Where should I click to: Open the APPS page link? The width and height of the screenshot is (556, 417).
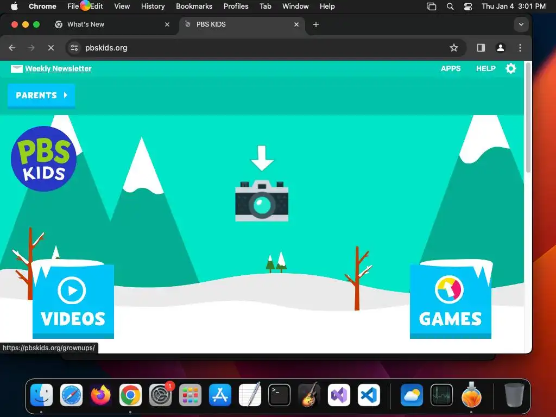click(451, 68)
